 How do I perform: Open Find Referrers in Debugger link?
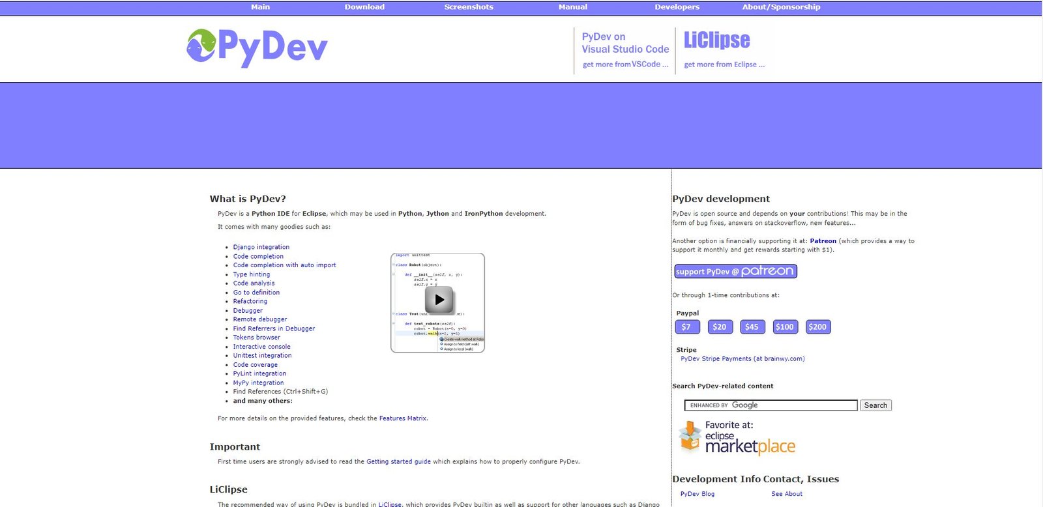274,328
